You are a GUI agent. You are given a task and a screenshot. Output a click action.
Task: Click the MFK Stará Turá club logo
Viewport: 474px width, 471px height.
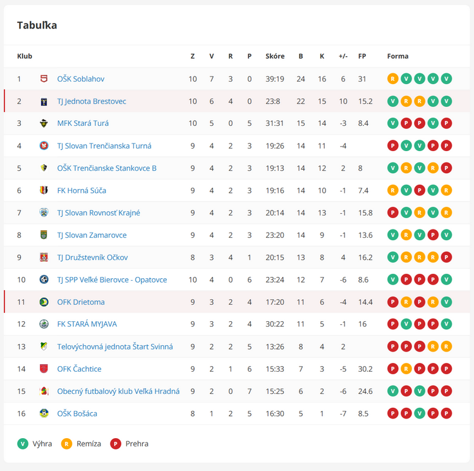(x=44, y=123)
